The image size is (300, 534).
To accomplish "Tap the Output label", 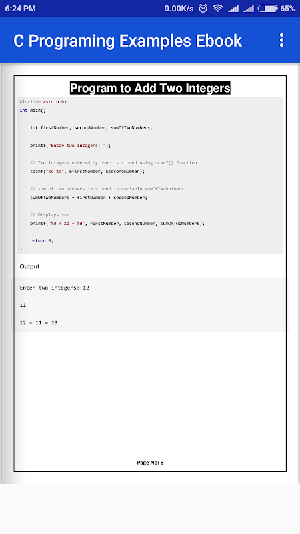I will 29,266.
